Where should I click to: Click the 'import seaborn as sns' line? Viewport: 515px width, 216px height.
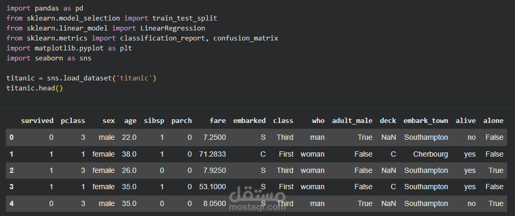[x=49, y=58]
